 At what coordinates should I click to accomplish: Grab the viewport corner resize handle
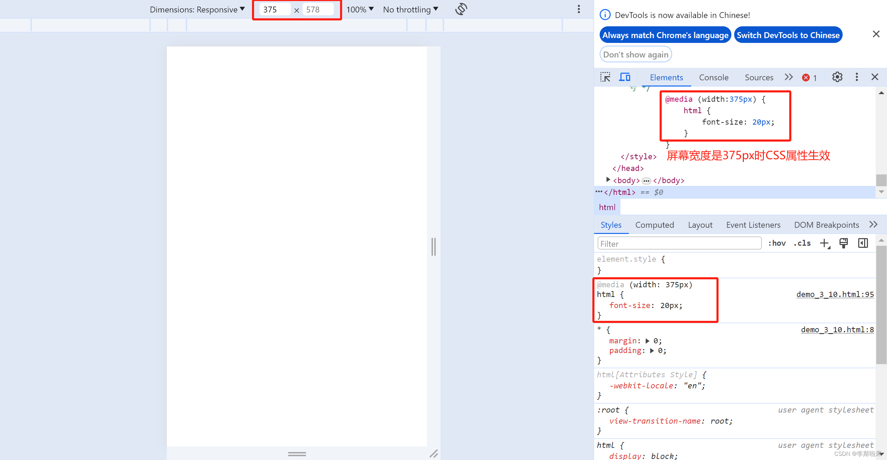(x=434, y=453)
